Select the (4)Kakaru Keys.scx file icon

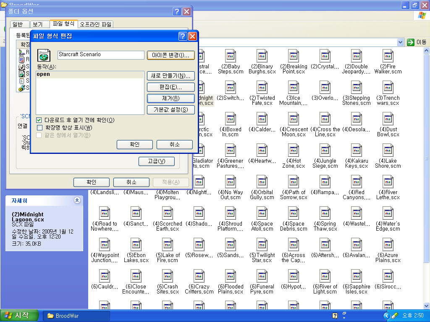click(356, 151)
